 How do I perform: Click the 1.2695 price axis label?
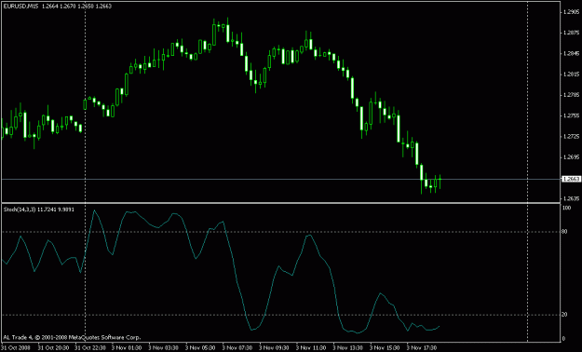click(x=571, y=157)
